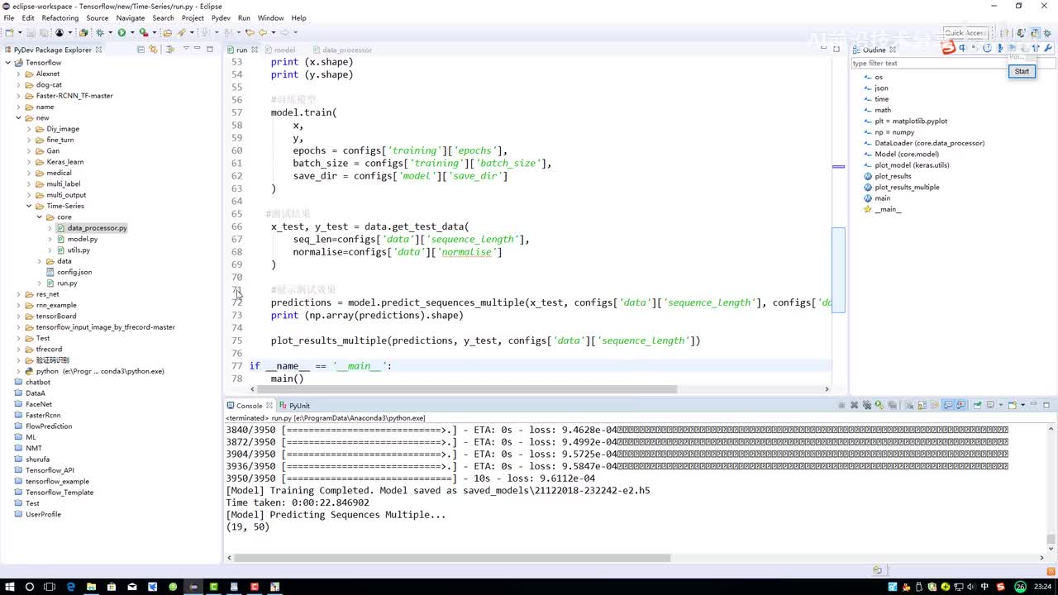The image size is (1058, 595).
Task: Click Remove All Terminated Launches icon in Console
Action: pos(867,406)
